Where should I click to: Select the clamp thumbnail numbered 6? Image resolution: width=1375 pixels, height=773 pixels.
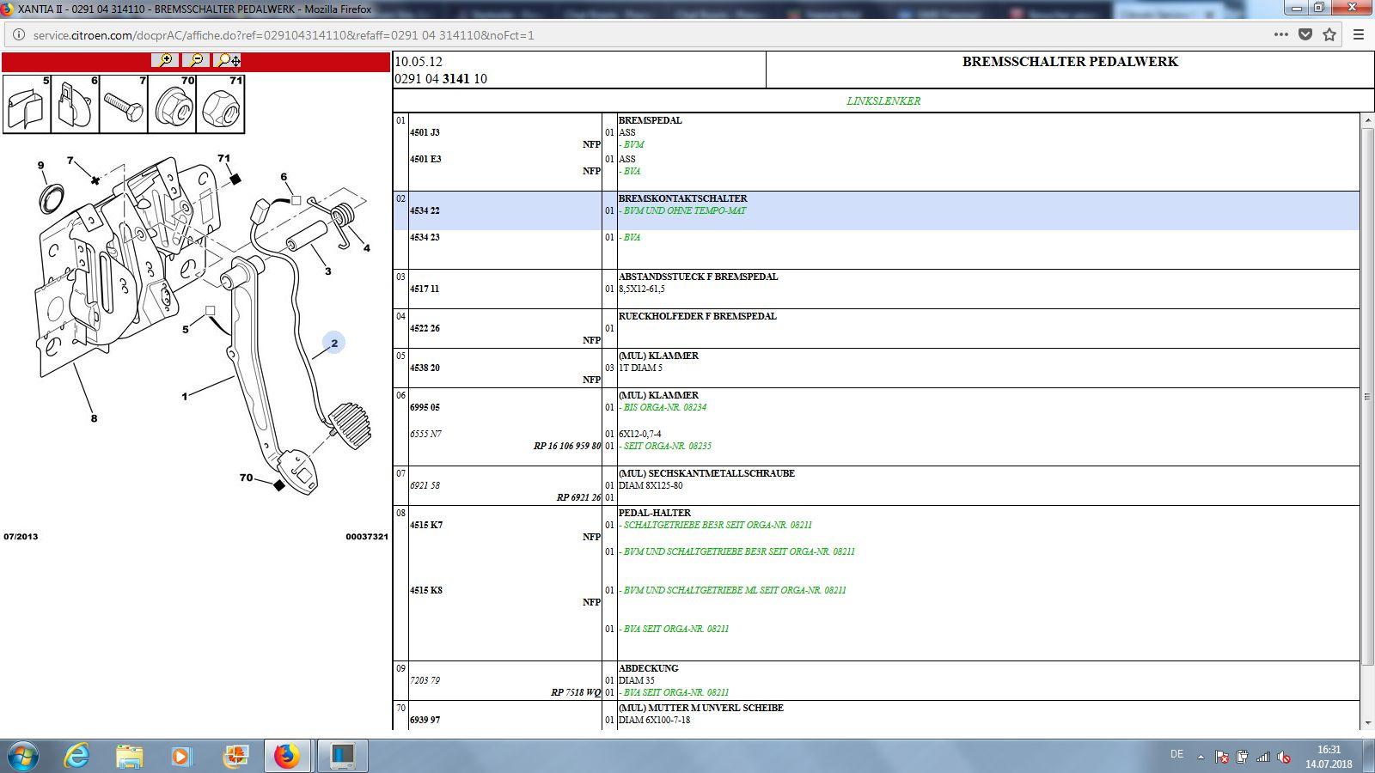76,104
